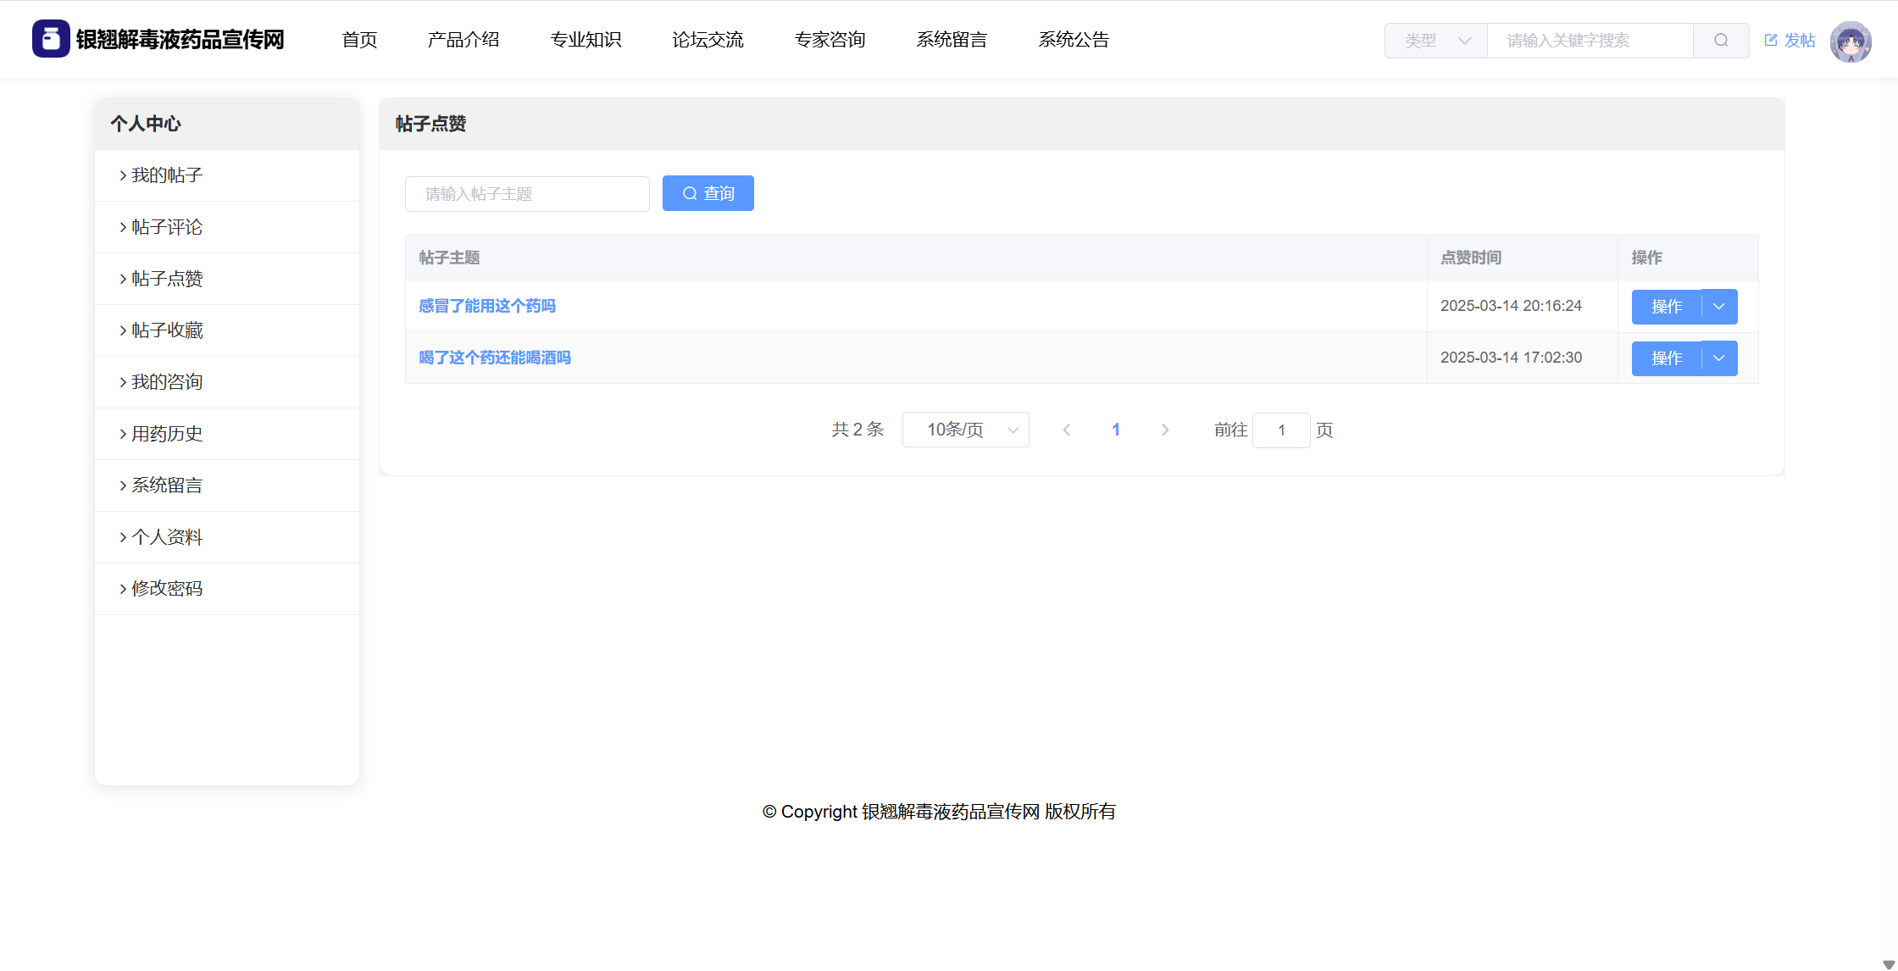
Task: Go to next page arrow in pagination
Action: (1165, 430)
